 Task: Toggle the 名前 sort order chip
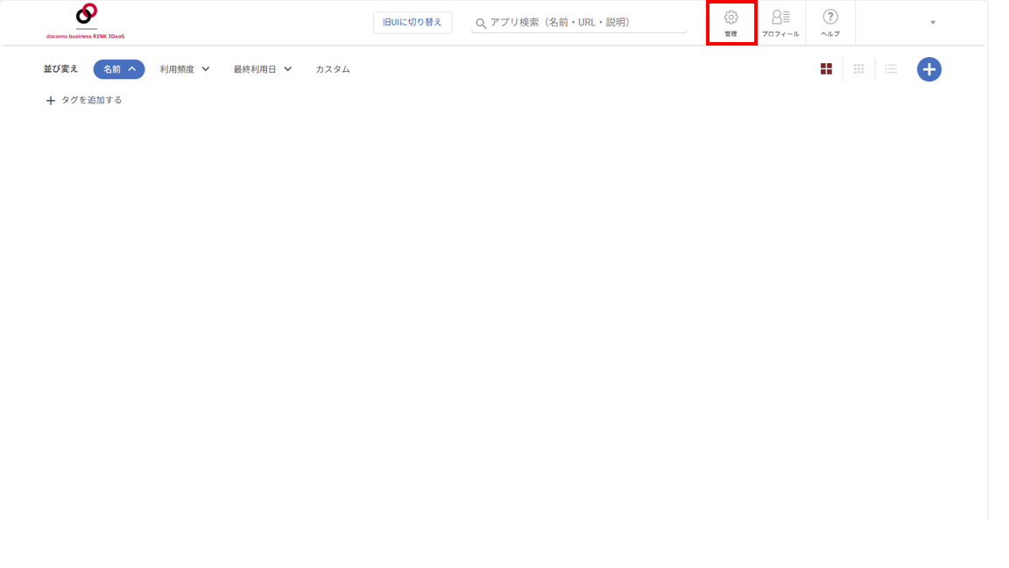(119, 69)
